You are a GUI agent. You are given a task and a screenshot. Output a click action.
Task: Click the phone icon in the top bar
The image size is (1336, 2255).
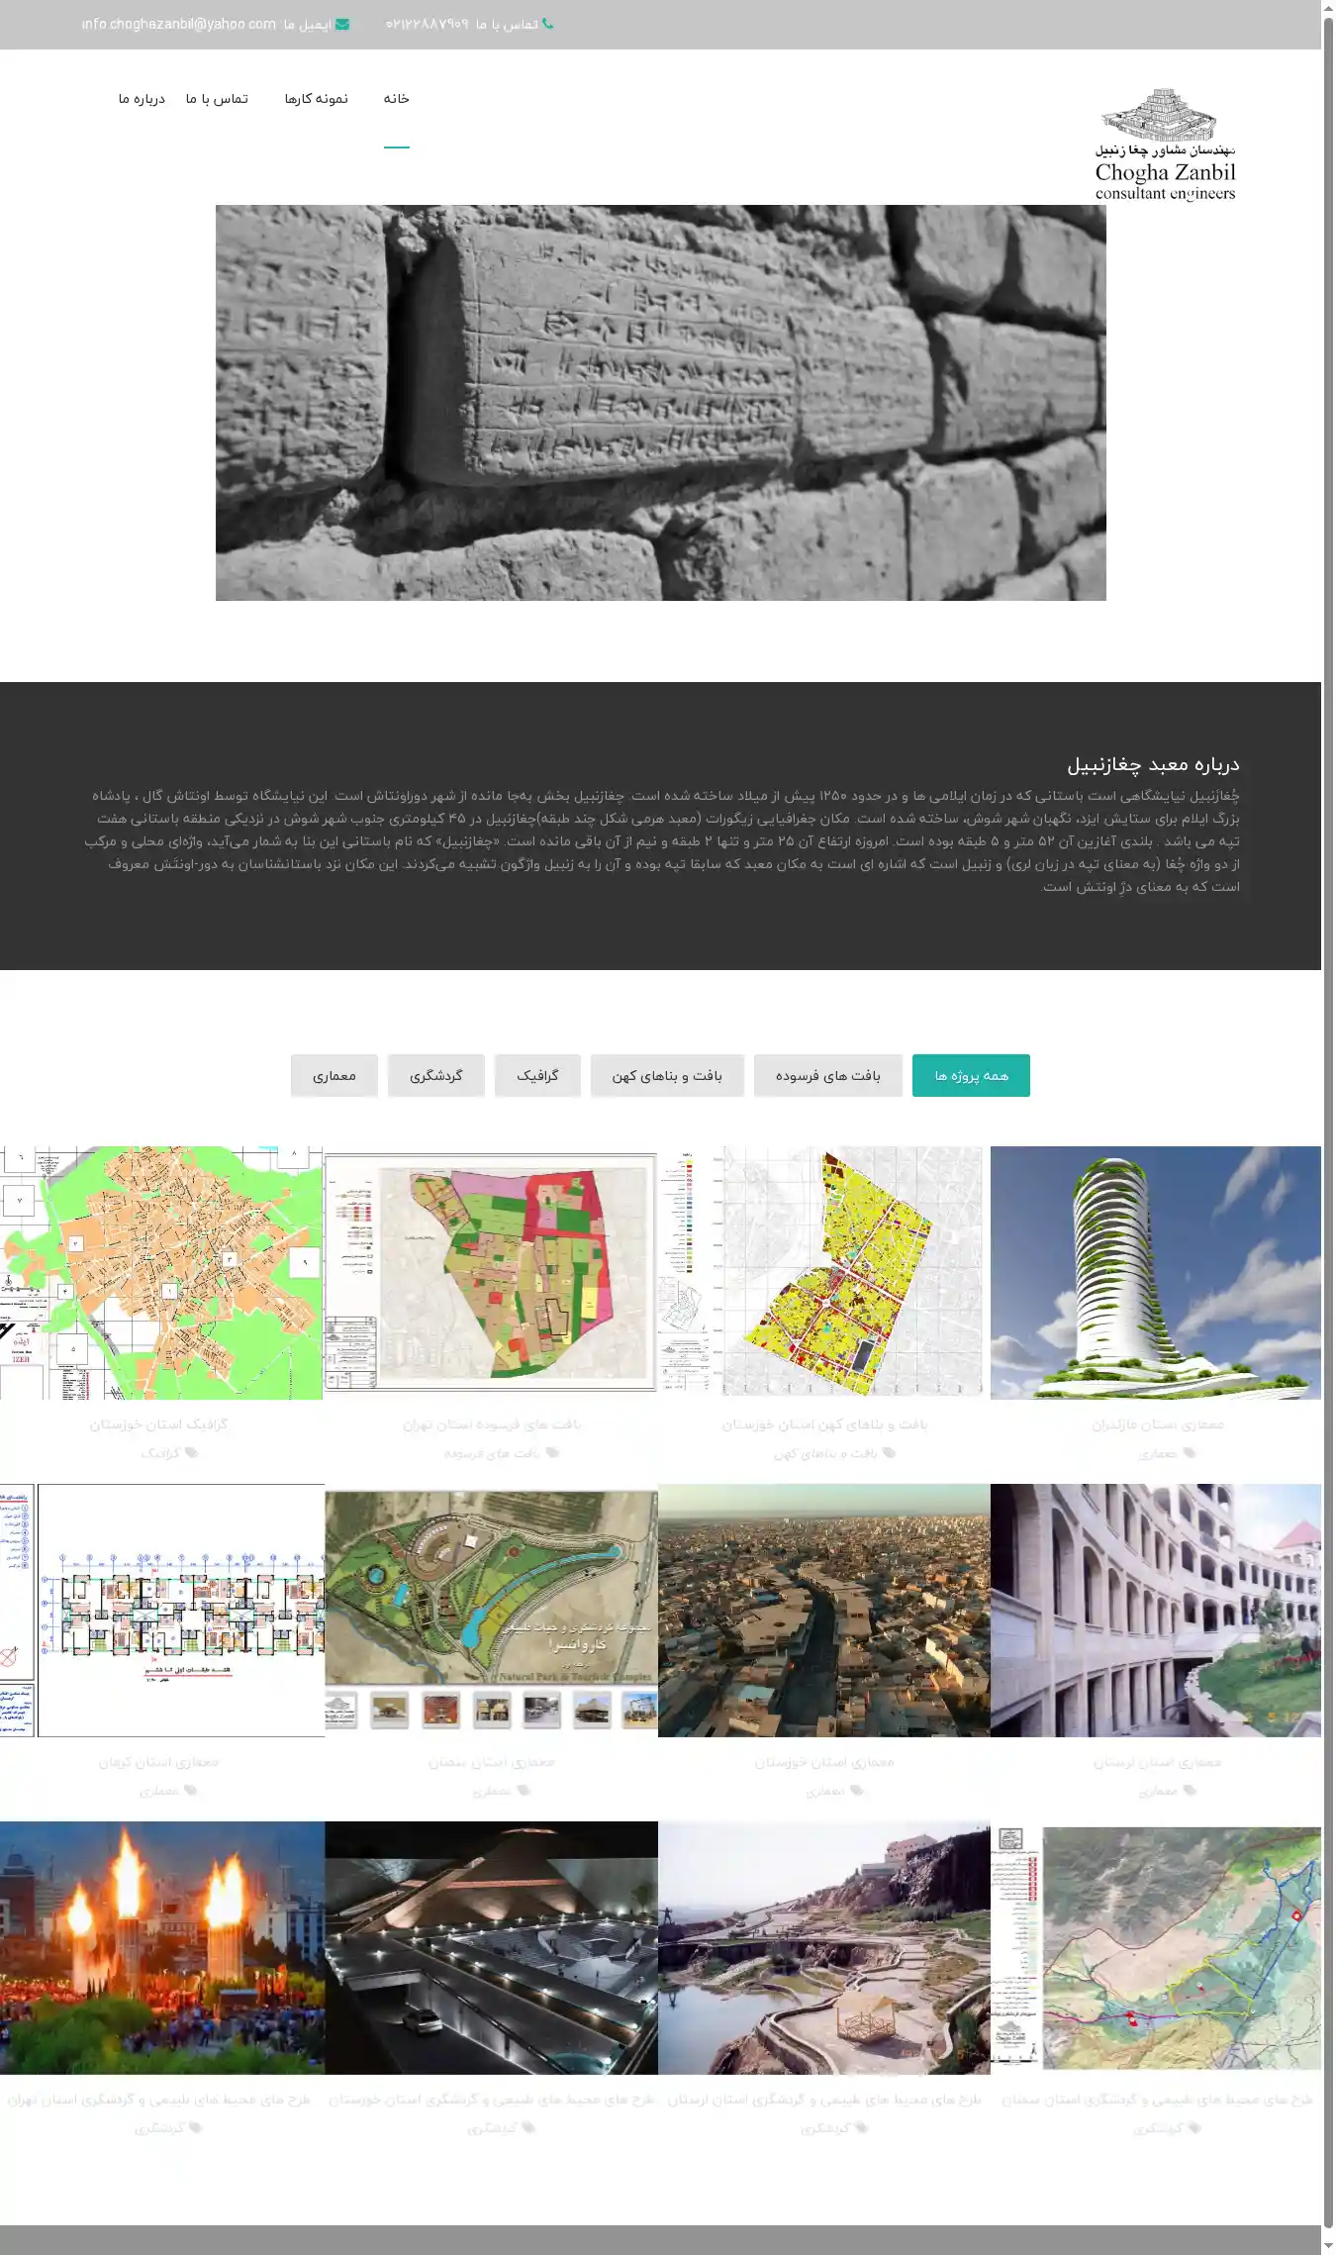click(x=547, y=25)
